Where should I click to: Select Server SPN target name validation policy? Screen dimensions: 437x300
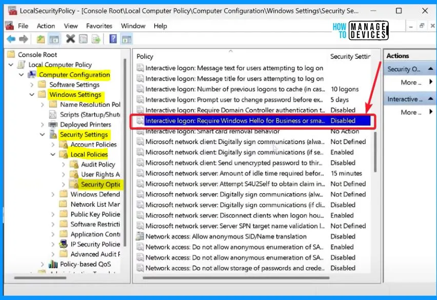[253, 226]
